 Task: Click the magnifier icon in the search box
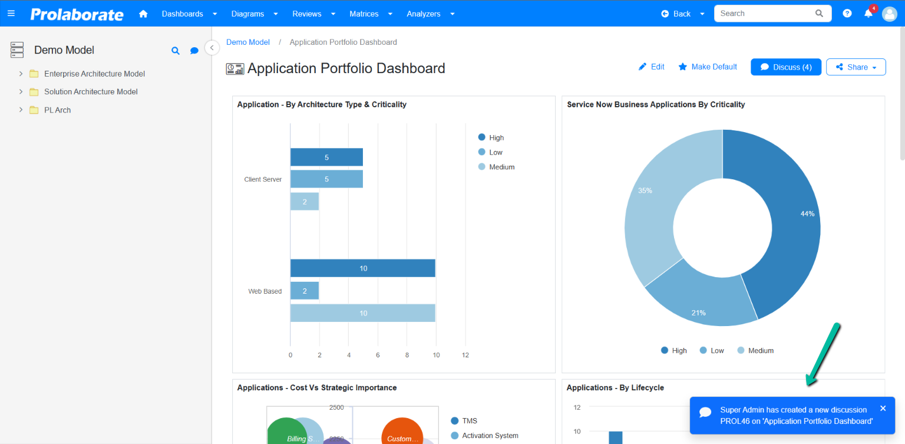point(820,14)
